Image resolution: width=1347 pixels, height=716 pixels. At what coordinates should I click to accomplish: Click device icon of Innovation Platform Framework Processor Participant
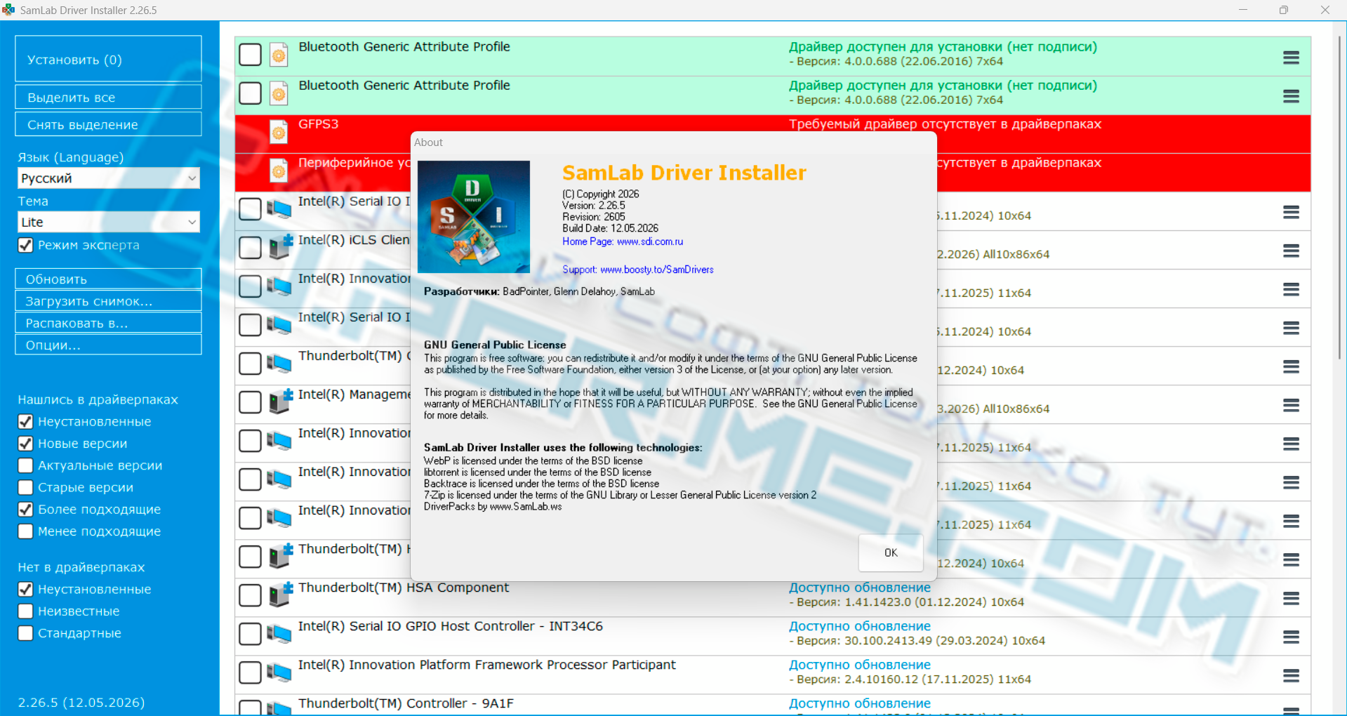tap(279, 672)
